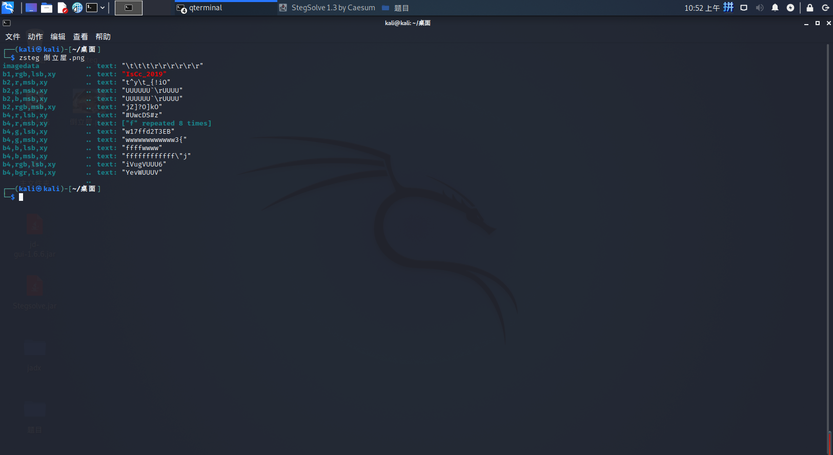Image resolution: width=833 pixels, height=455 pixels.
Task: Click the "b2,rgb,msb,xy" row label
Action: [29, 107]
